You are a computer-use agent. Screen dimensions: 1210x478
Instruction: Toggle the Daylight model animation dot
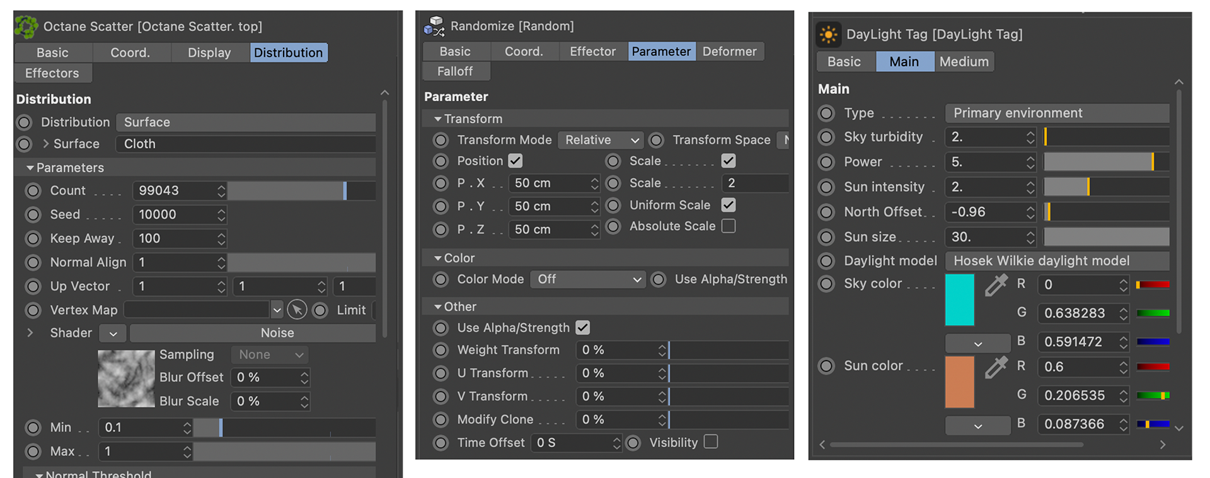pyautogui.click(x=826, y=261)
